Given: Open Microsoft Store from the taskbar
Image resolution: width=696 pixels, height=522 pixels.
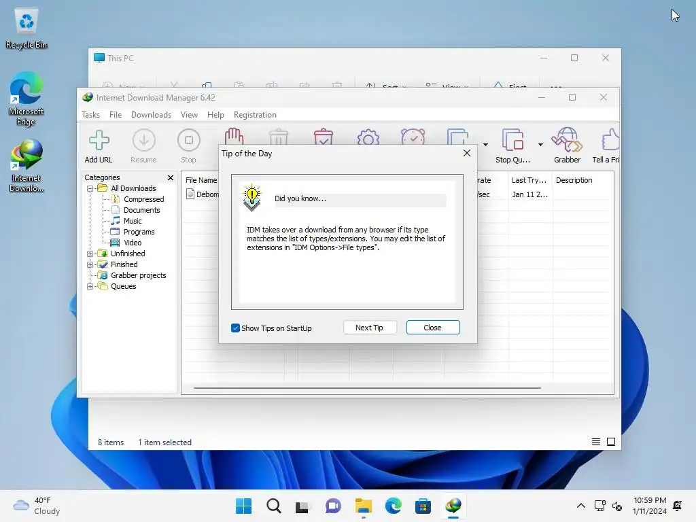Looking at the screenshot, I should (423, 506).
